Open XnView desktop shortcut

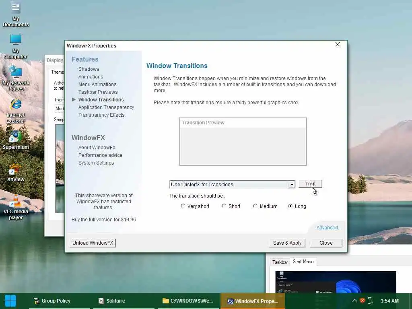(x=16, y=172)
